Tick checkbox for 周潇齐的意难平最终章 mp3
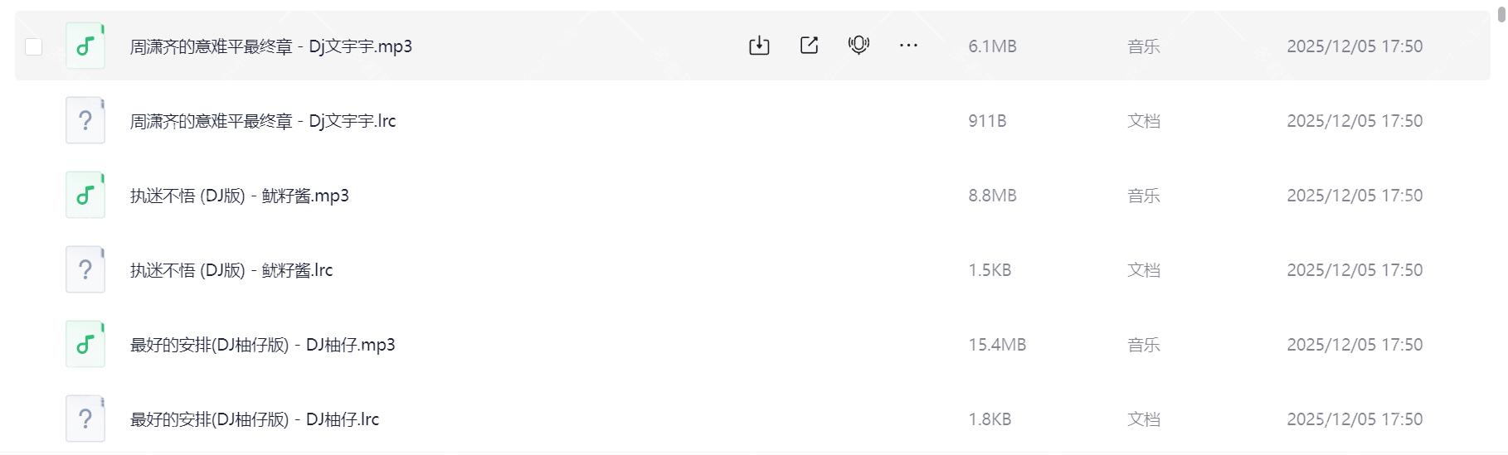 (34, 46)
